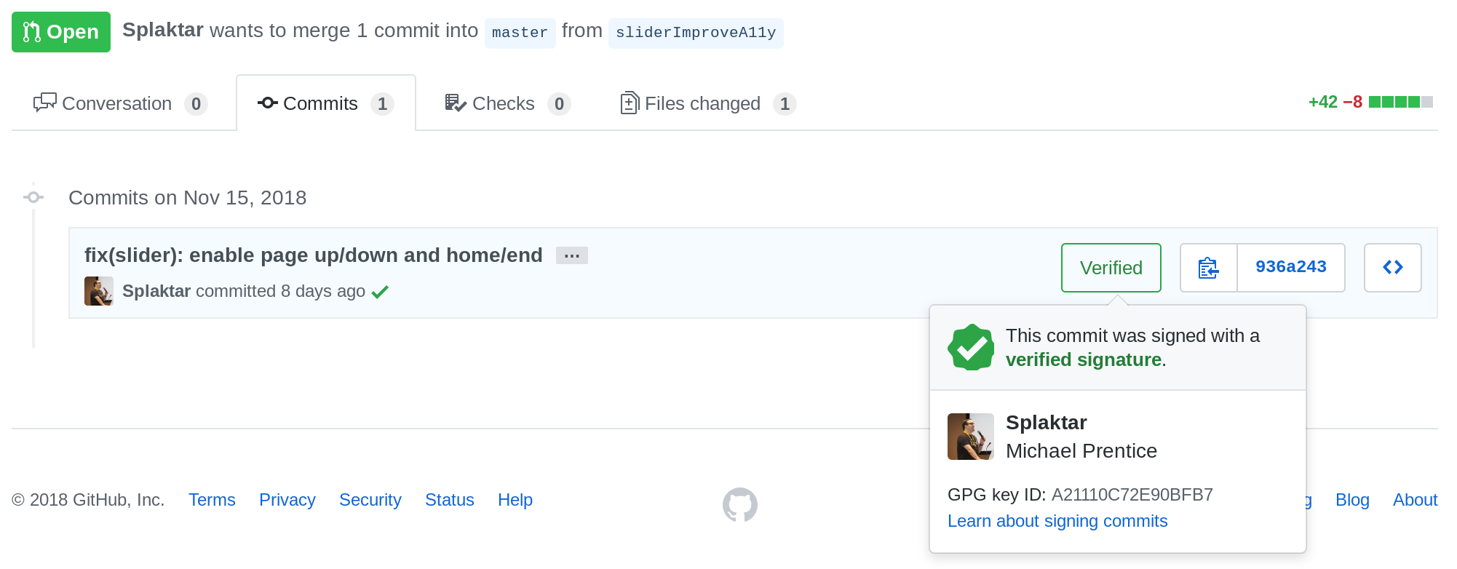Open the Checks tab
Screen dimensions: 1457x569
click(507, 103)
